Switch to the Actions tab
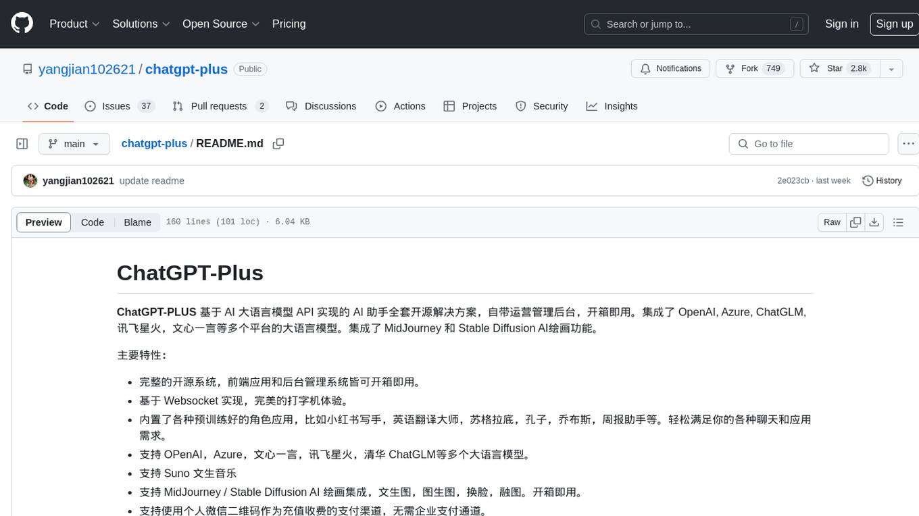The image size is (919, 516). (x=400, y=106)
